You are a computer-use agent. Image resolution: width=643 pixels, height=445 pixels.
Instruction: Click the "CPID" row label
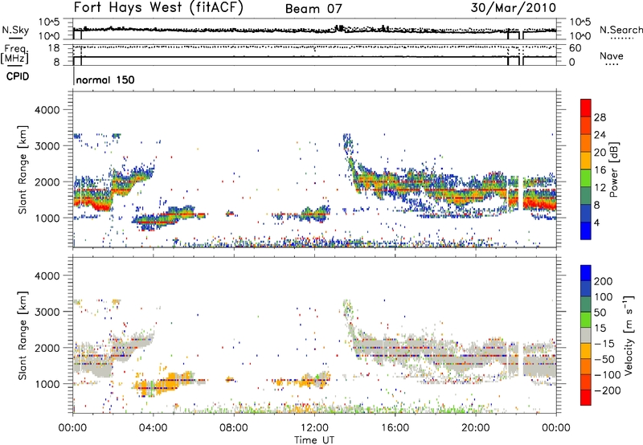[18, 76]
